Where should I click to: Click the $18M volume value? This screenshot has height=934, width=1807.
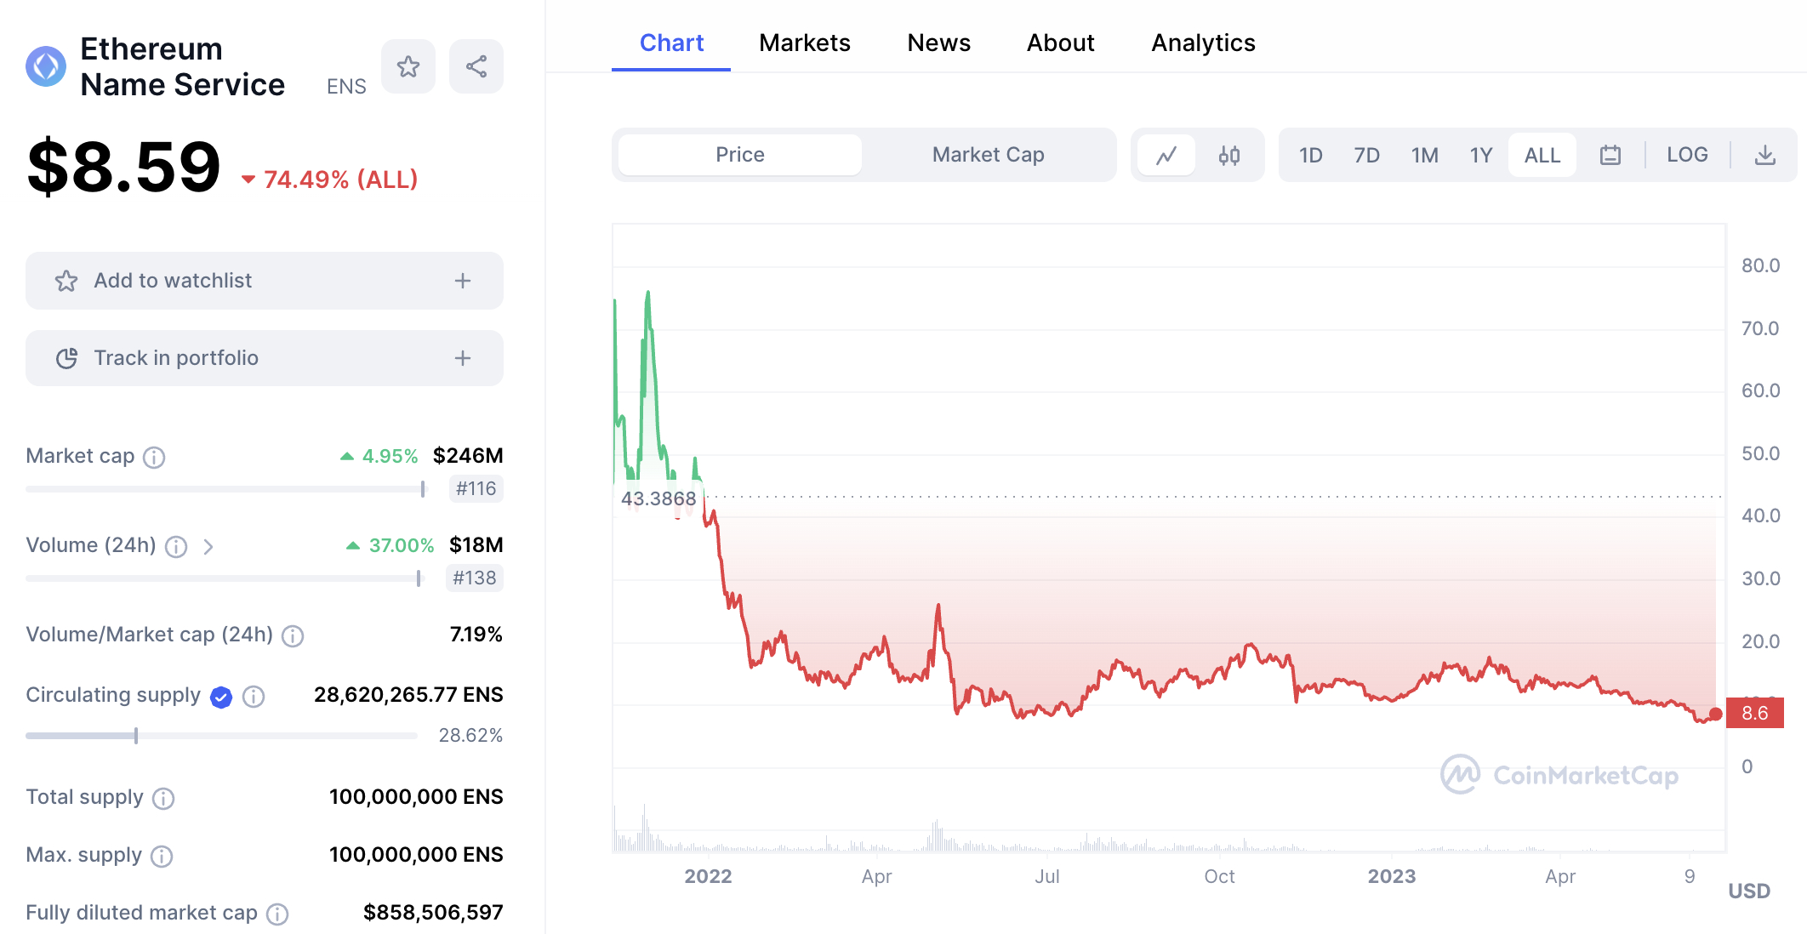click(476, 545)
